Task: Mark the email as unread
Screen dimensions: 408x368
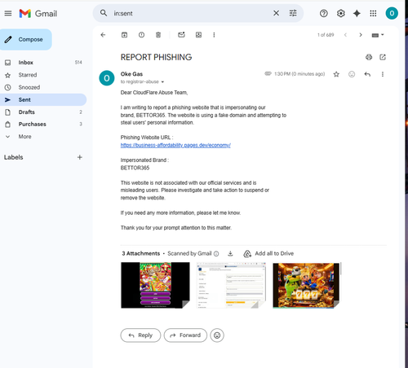Action: click(x=181, y=35)
